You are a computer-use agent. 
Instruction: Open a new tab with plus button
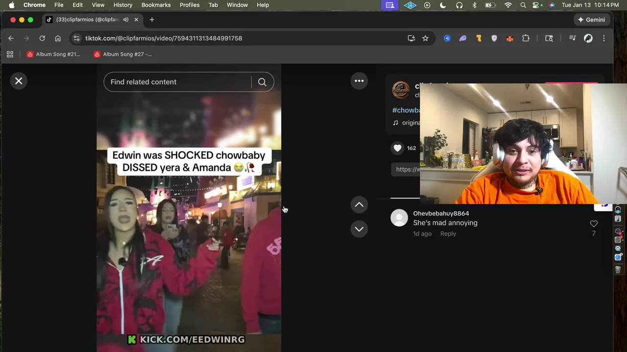click(152, 20)
